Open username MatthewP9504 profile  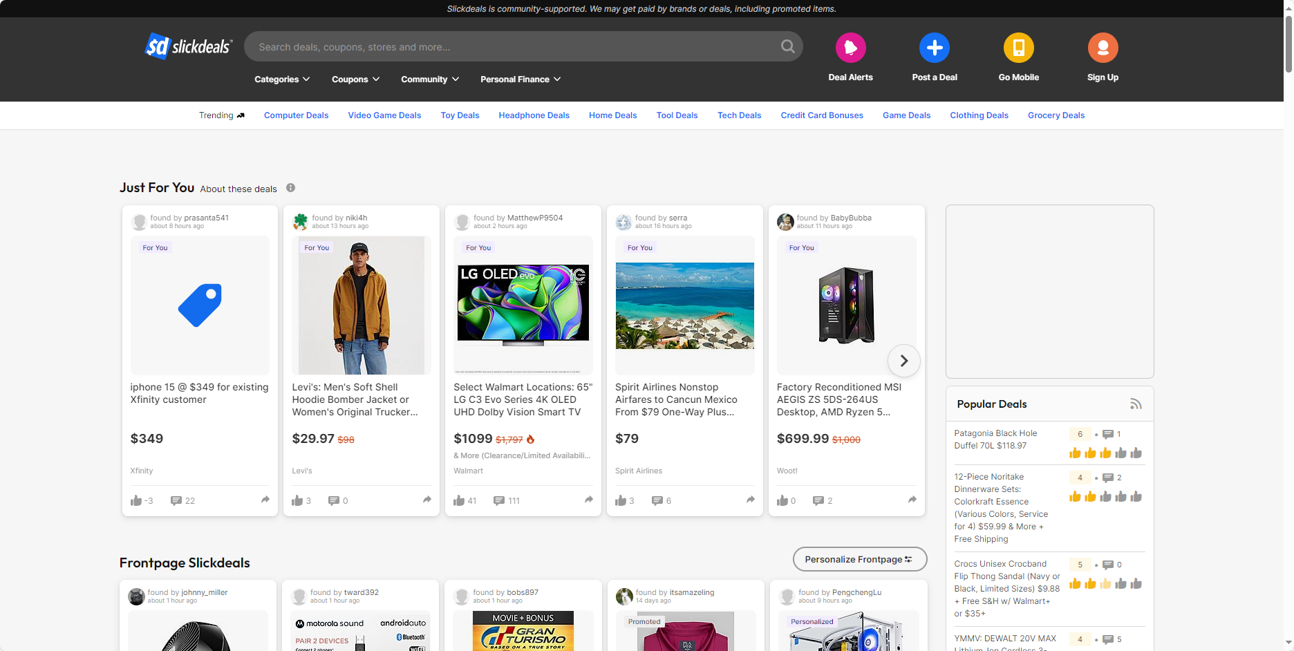535,218
